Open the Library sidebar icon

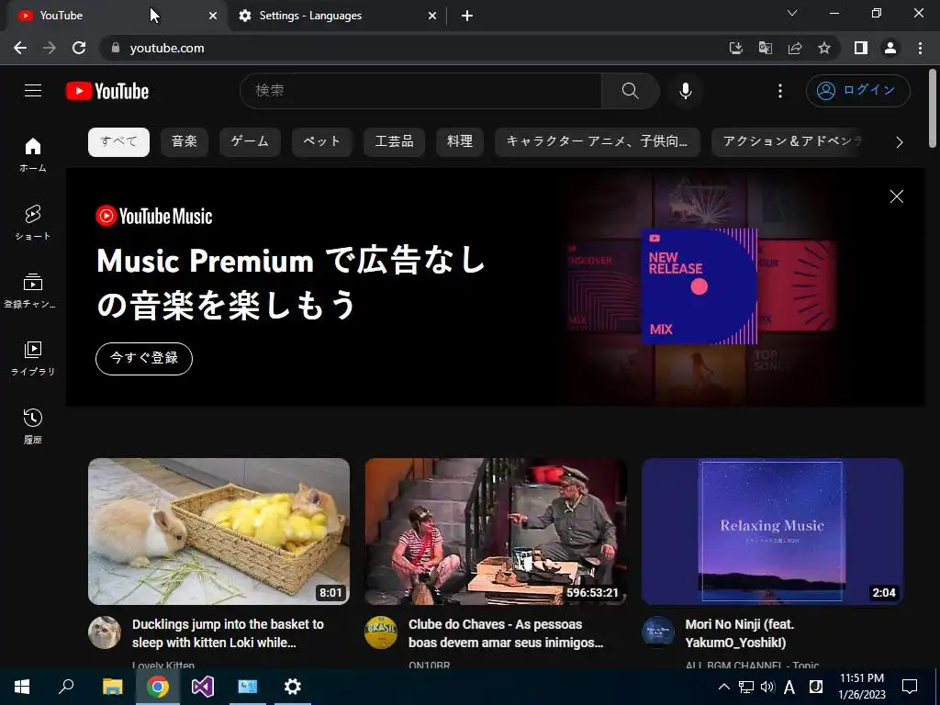click(33, 359)
